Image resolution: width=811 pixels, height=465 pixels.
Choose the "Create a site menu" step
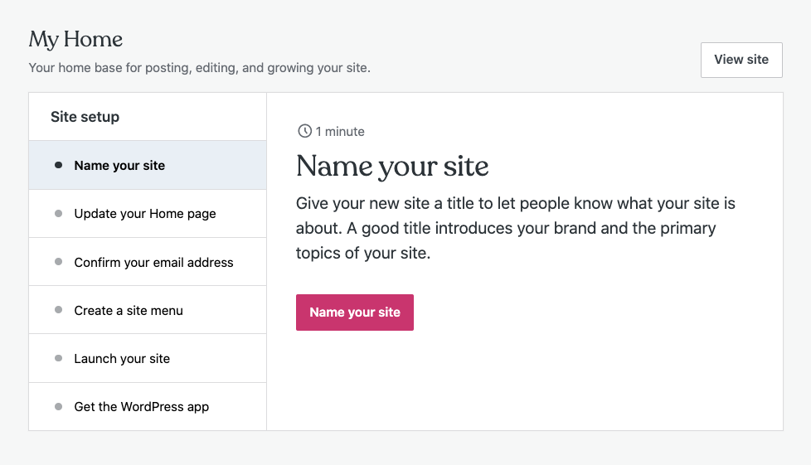click(x=129, y=311)
